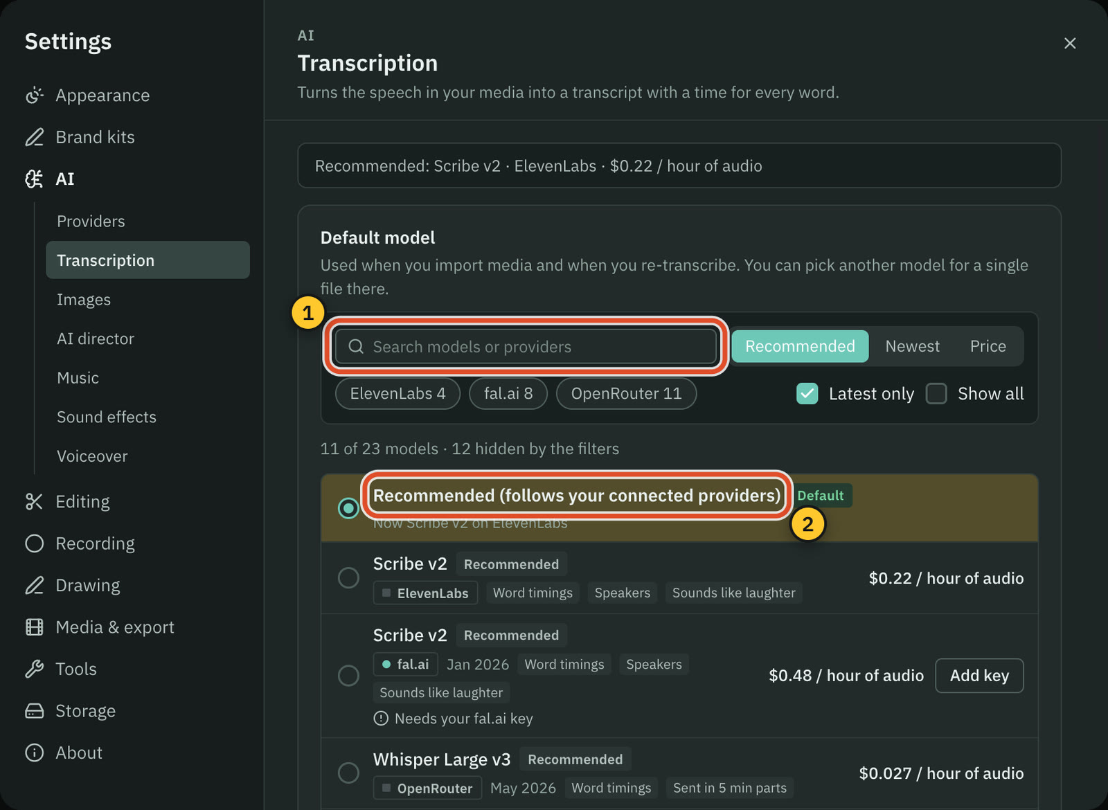This screenshot has height=810, width=1108.
Task: Click the "May 2026" date label
Action: coord(523,788)
